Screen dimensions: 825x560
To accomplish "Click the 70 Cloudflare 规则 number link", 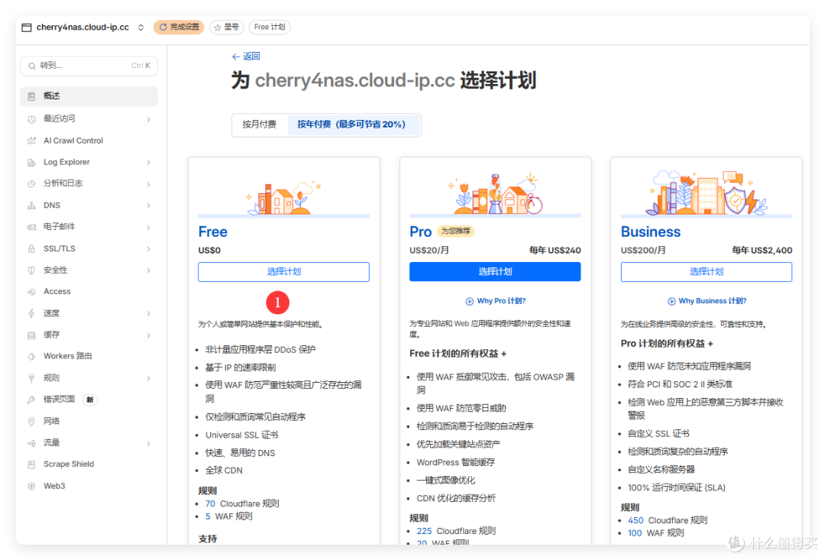I will [210, 504].
